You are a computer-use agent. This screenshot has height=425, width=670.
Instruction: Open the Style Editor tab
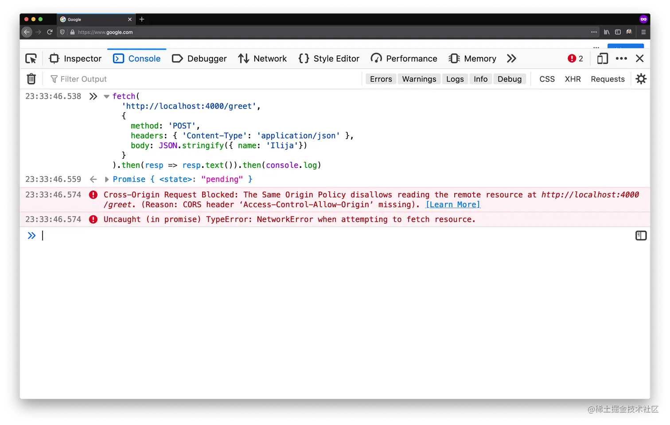point(329,58)
